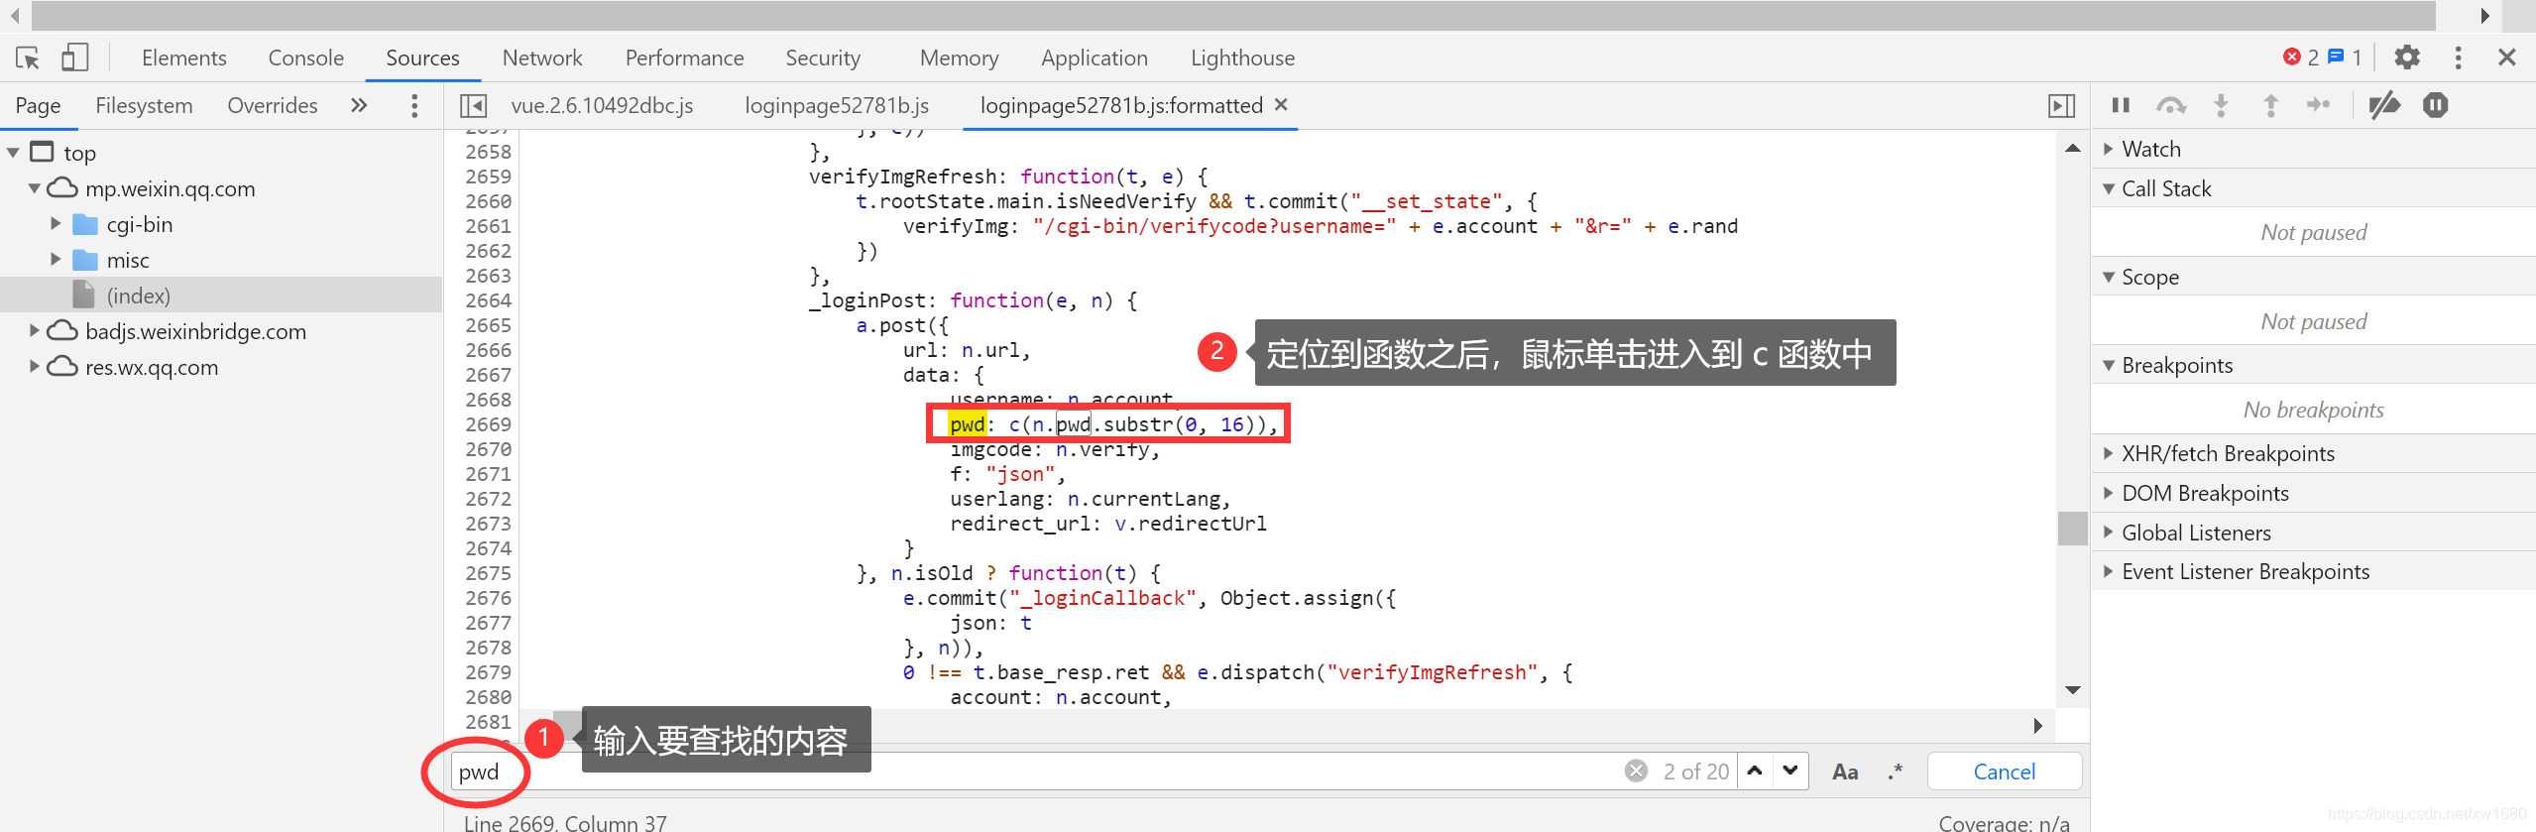Screen dimensions: 2536x832
Task: Click the blue message count badge
Action: click(x=2345, y=58)
